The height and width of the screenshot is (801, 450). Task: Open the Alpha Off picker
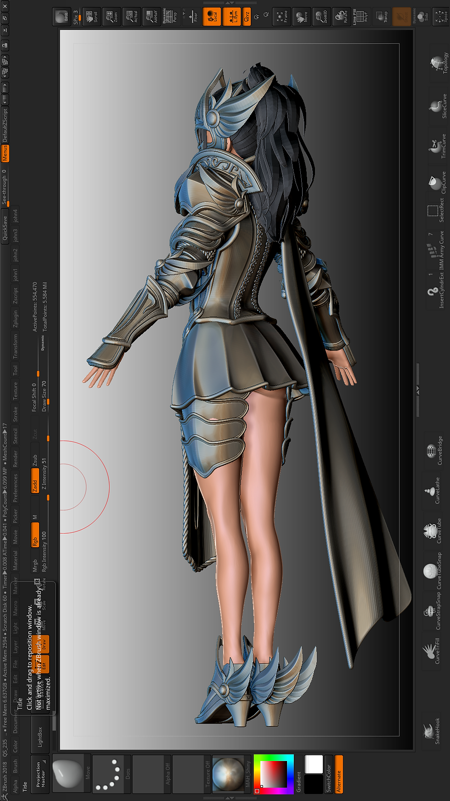[x=152, y=773]
